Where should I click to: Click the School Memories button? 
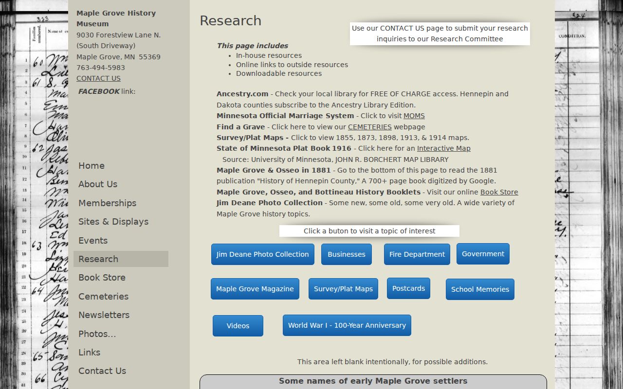(480, 289)
